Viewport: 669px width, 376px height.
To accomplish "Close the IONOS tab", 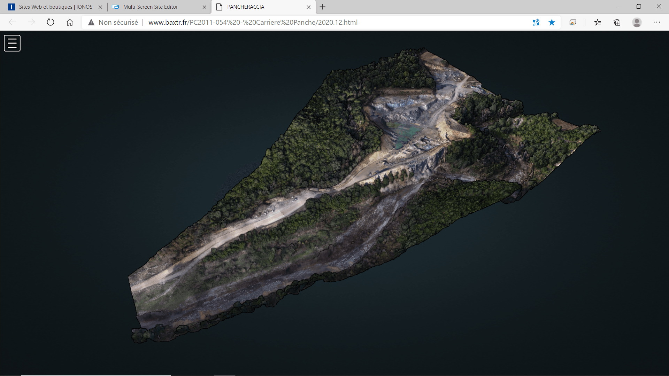I will click(x=100, y=7).
